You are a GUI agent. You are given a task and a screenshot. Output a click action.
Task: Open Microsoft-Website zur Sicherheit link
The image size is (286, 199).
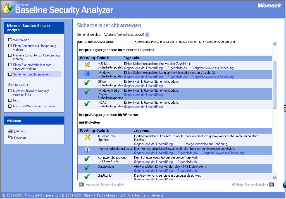click(34, 106)
